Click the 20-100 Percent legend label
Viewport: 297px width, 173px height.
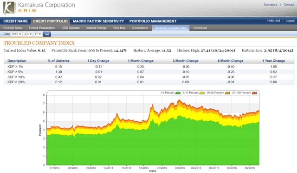(241, 93)
